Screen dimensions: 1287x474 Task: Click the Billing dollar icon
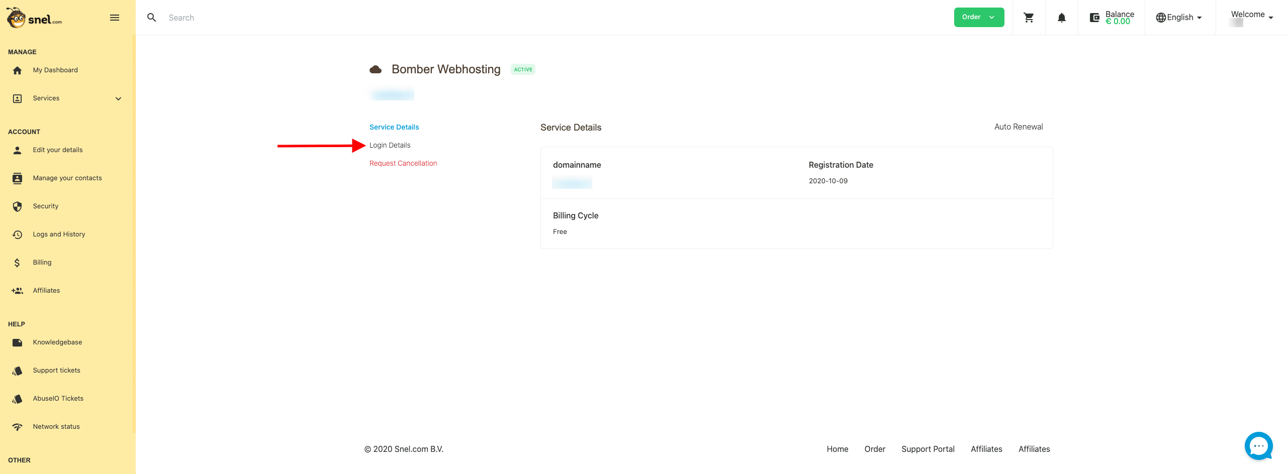click(x=17, y=263)
